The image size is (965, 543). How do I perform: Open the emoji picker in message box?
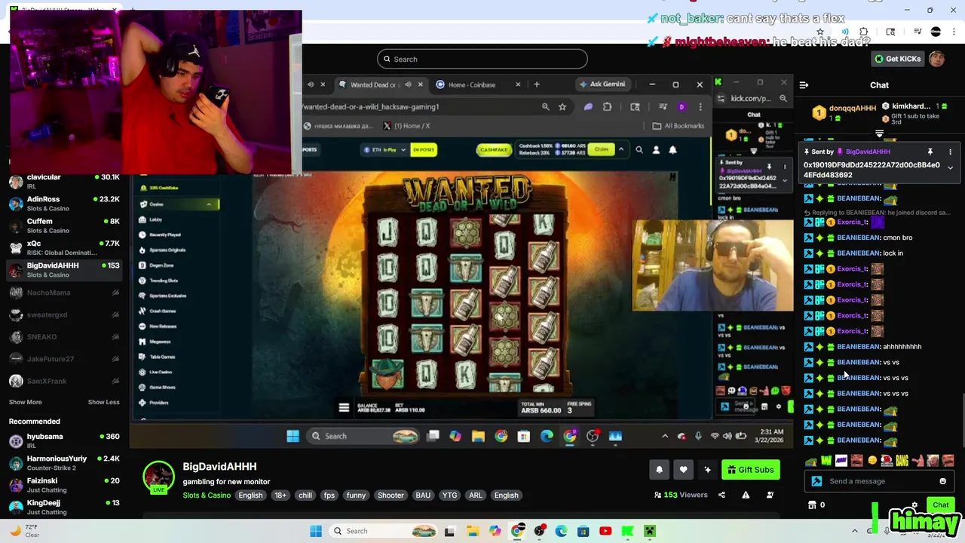[x=942, y=481]
